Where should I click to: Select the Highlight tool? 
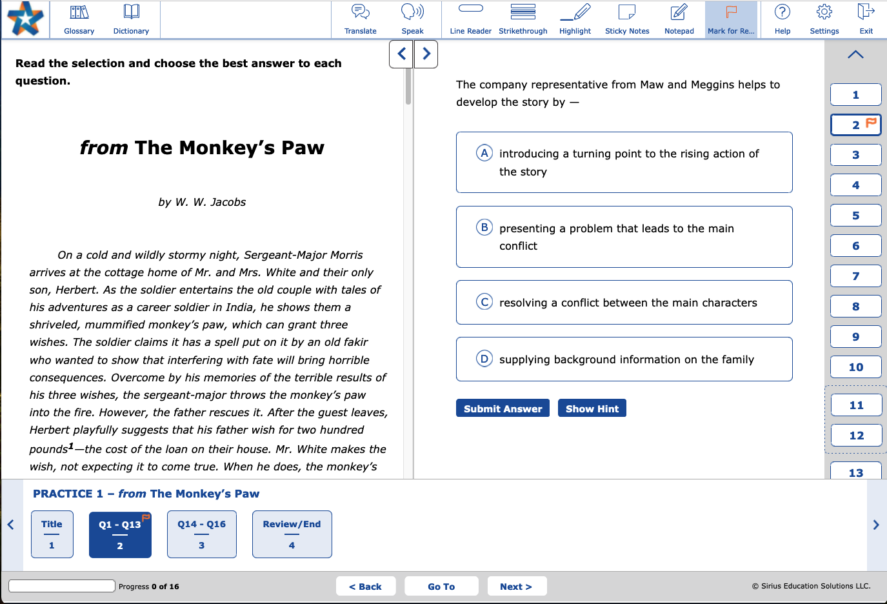click(575, 19)
